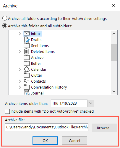Click the Deleted Items trash can icon

(x=26, y=51)
